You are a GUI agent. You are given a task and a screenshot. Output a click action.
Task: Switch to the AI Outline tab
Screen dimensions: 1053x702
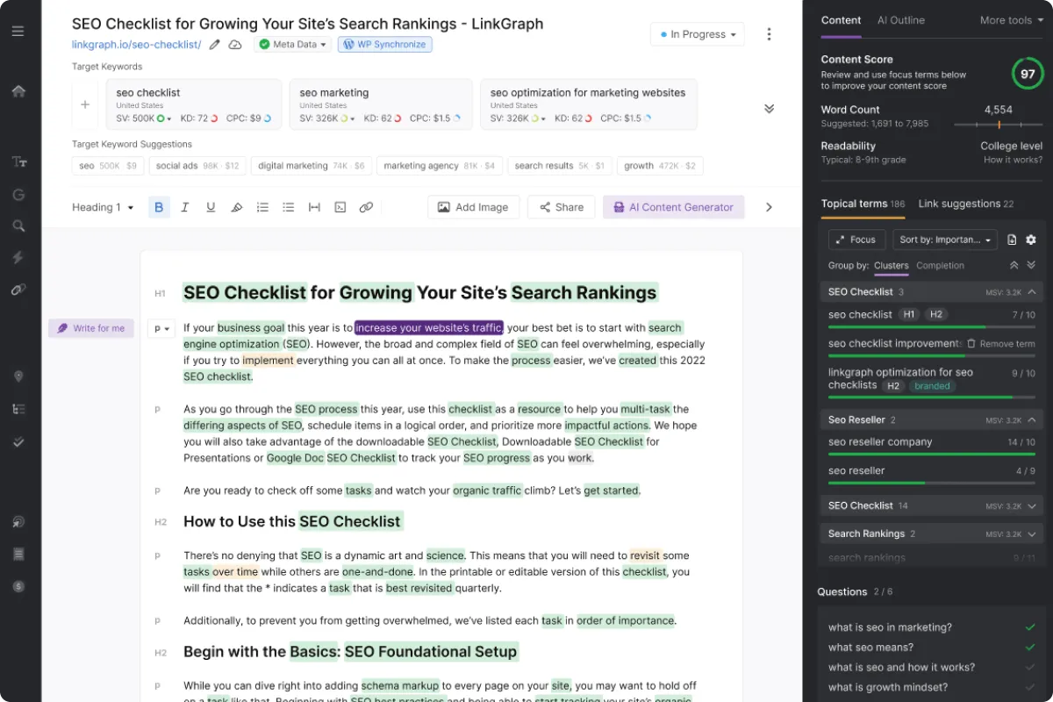click(900, 20)
